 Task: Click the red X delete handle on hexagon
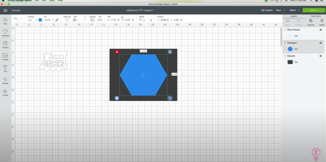tap(117, 52)
